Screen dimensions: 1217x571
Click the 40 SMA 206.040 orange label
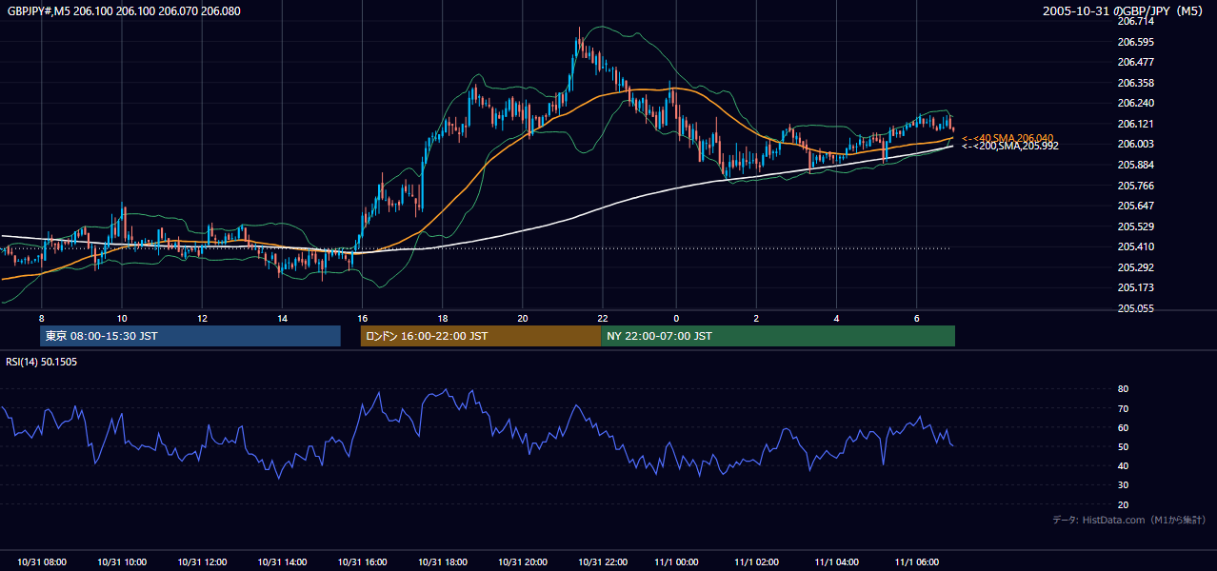point(1008,138)
